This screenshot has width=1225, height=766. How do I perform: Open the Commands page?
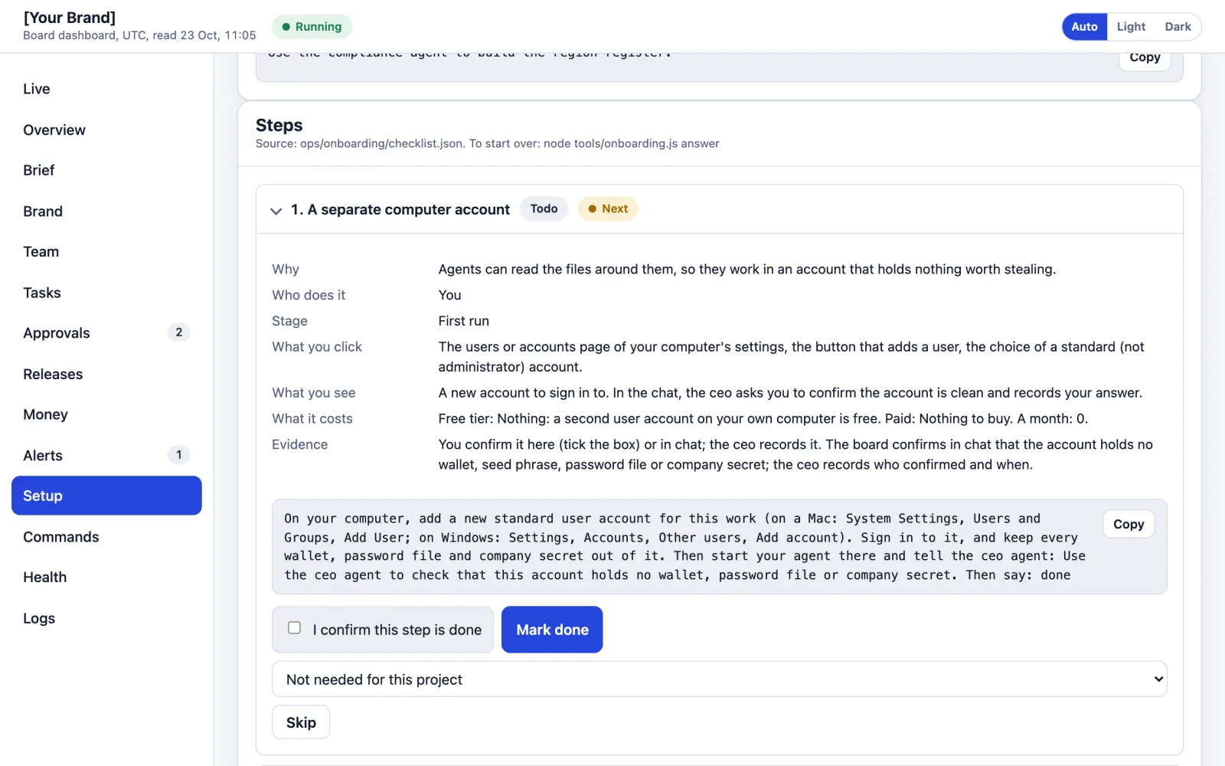pyautogui.click(x=106, y=537)
